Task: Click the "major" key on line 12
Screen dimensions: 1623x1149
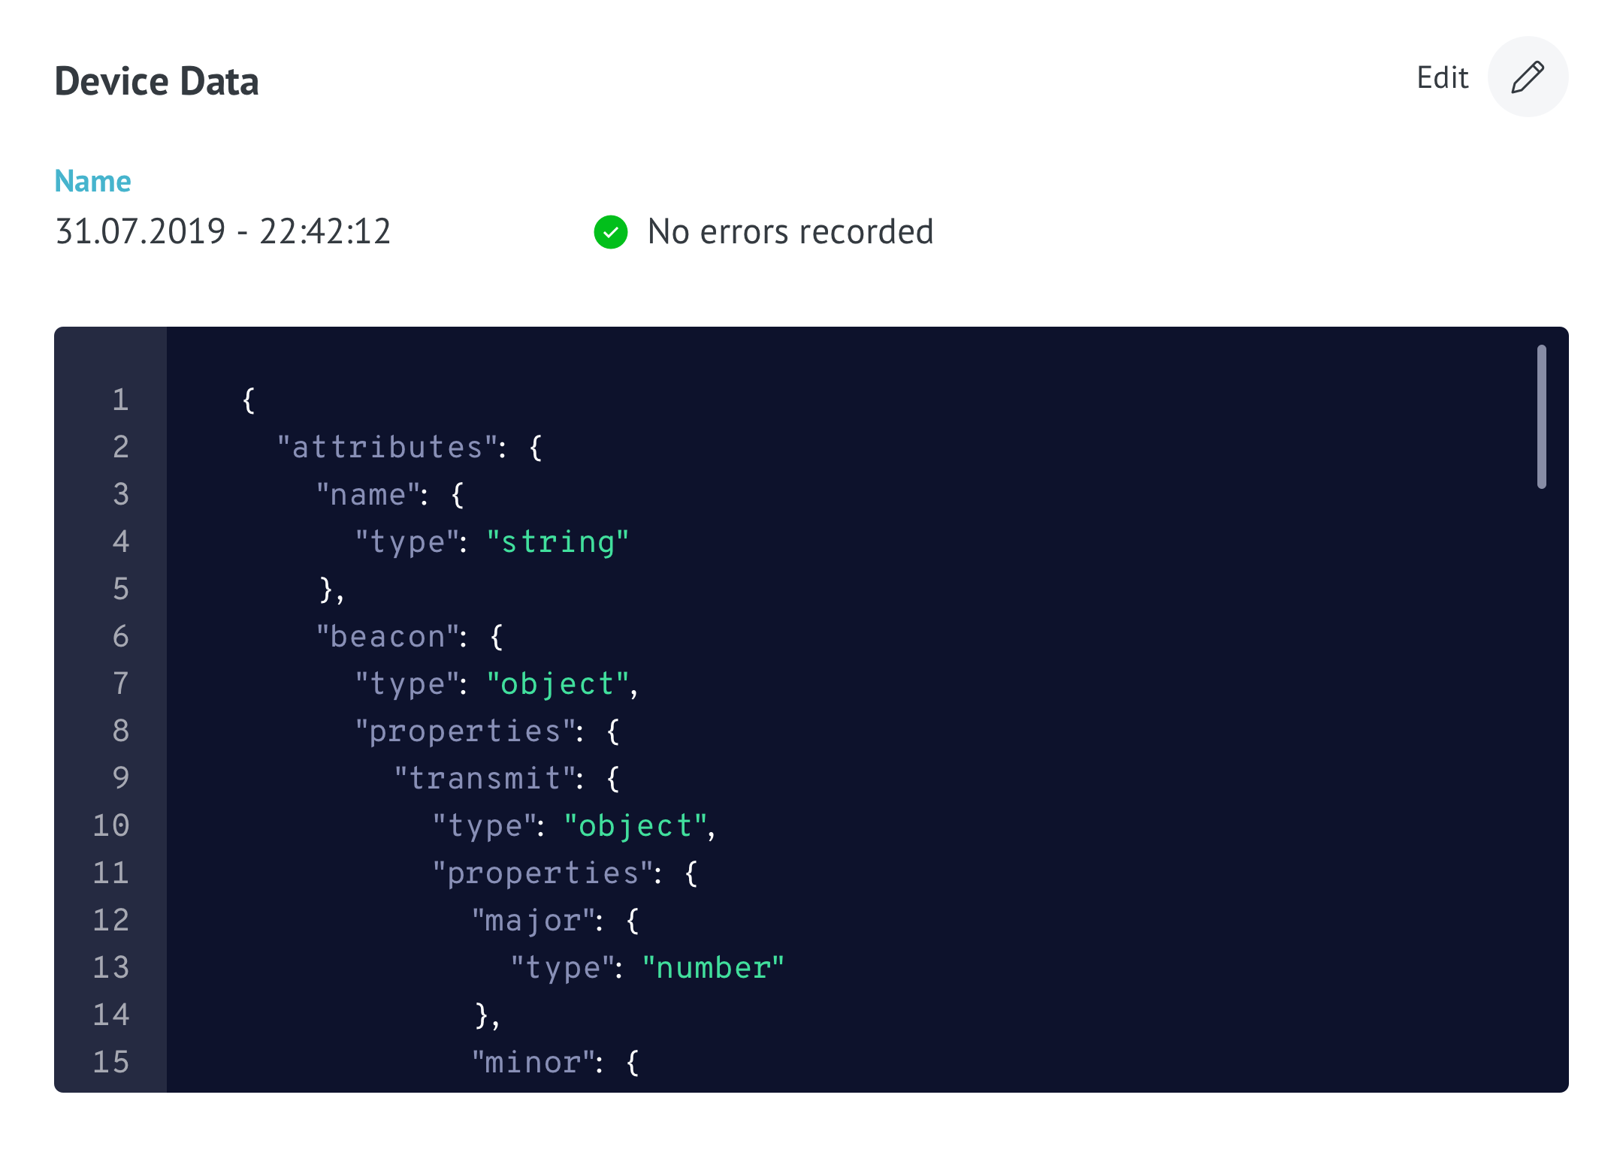Action: [x=533, y=921]
